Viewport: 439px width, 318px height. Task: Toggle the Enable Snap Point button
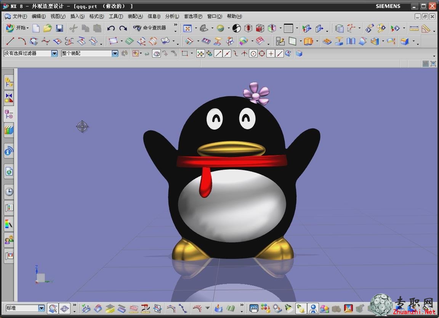pyautogui.click(x=200, y=53)
